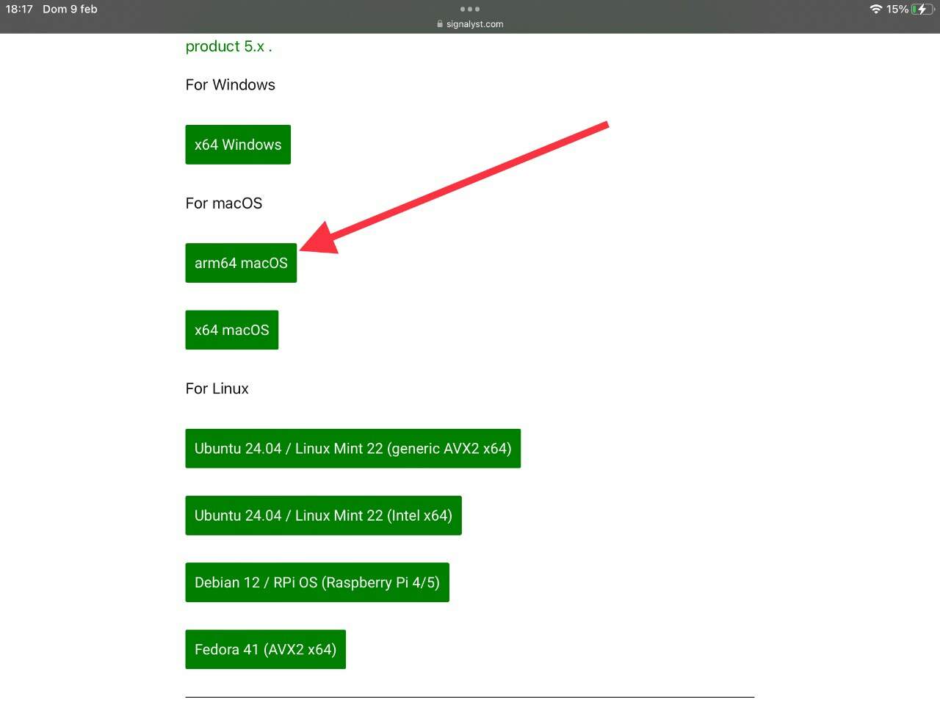Open the three-dot multitasking menu

(x=470, y=9)
